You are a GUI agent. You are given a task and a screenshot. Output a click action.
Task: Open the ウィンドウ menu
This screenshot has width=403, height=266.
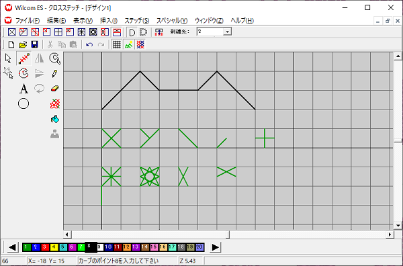coord(209,20)
